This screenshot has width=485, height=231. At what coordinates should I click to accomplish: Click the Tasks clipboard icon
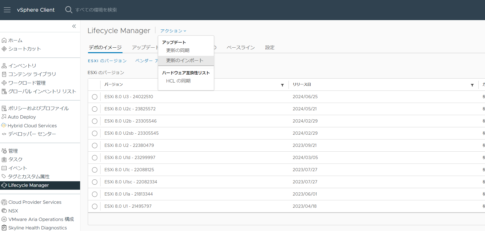pyautogui.click(x=4, y=159)
